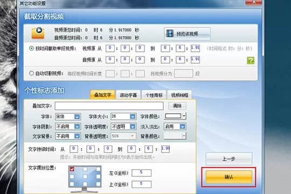
Task: Click 视频源 start minute field
Action: coord(125,48)
